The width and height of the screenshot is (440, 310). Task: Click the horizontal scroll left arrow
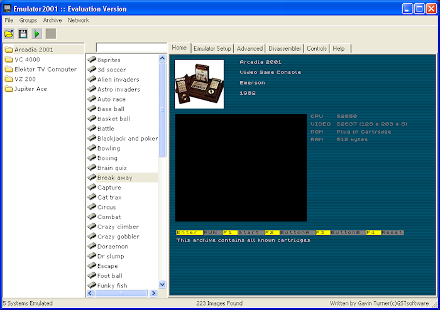click(90, 293)
